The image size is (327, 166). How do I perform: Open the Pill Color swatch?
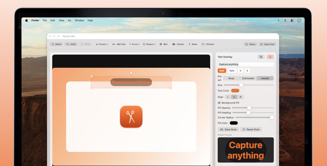point(234,123)
